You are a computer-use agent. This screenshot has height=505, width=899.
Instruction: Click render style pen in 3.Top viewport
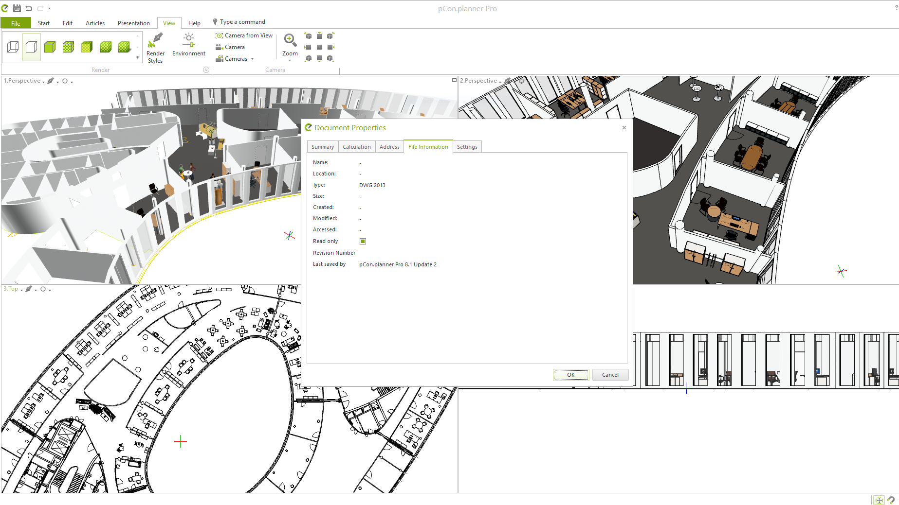[x=29, y=289]
